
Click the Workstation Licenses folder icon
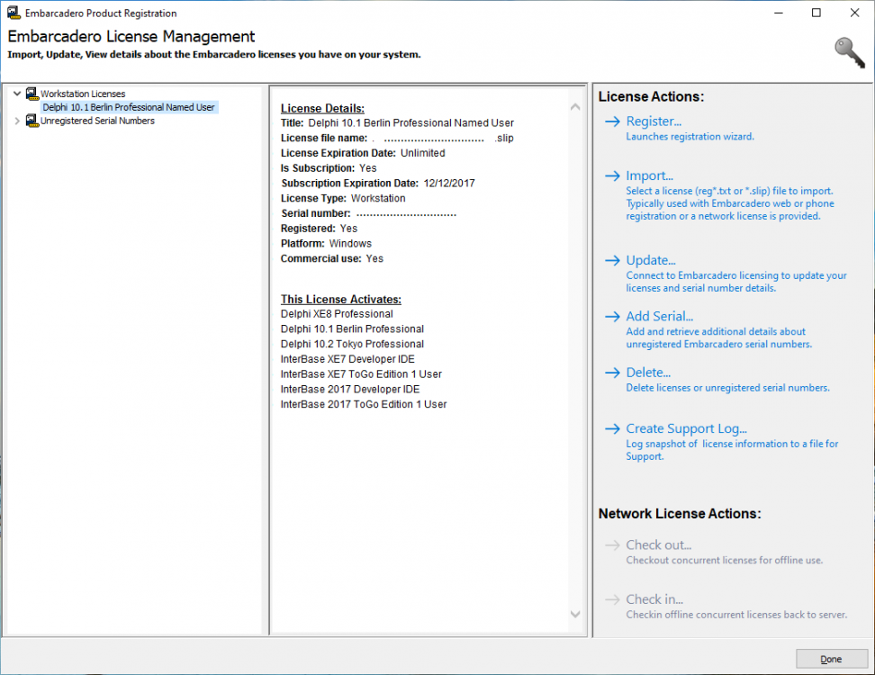(x=32, y=94)
